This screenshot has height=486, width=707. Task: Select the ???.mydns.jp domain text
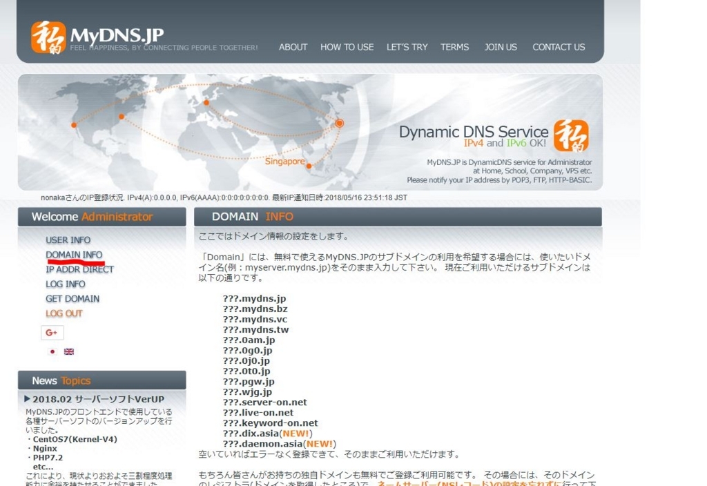(x=254, y=298)
